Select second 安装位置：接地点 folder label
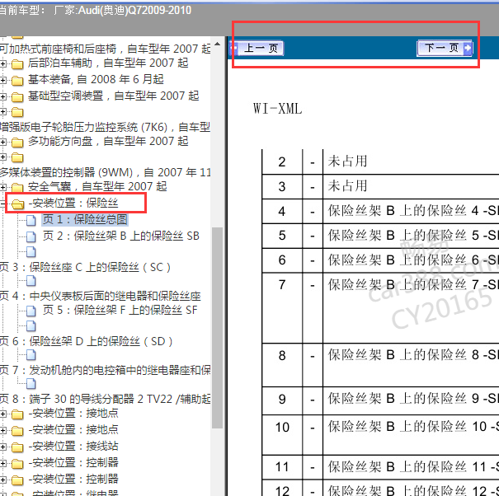 (73, 430)
